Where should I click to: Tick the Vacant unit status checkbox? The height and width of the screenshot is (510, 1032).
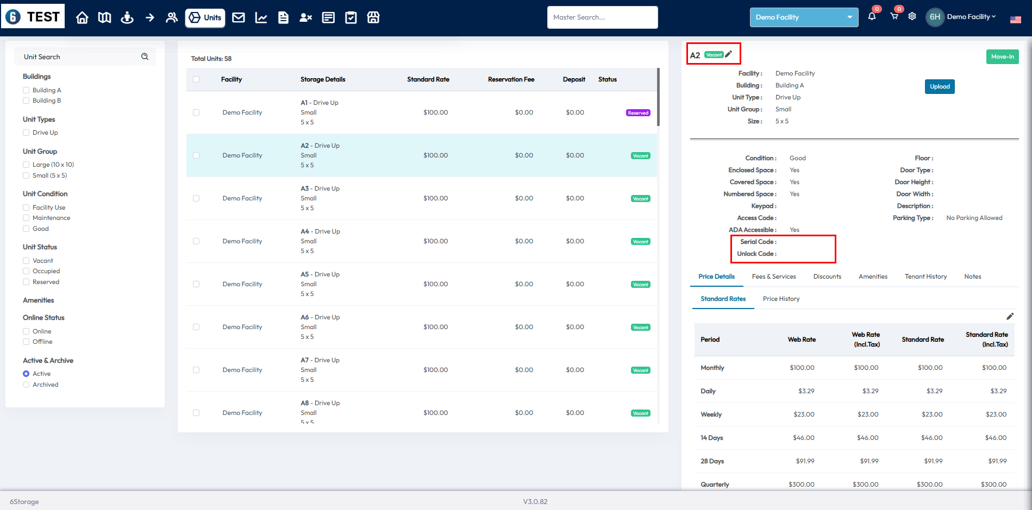point(26,261)
